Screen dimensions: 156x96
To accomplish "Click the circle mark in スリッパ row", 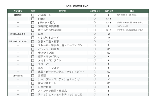I will click(95, 64).
